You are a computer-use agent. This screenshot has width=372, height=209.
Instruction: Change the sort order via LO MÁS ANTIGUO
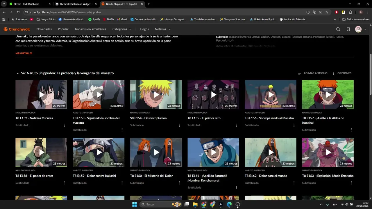[x=313, y=73]
